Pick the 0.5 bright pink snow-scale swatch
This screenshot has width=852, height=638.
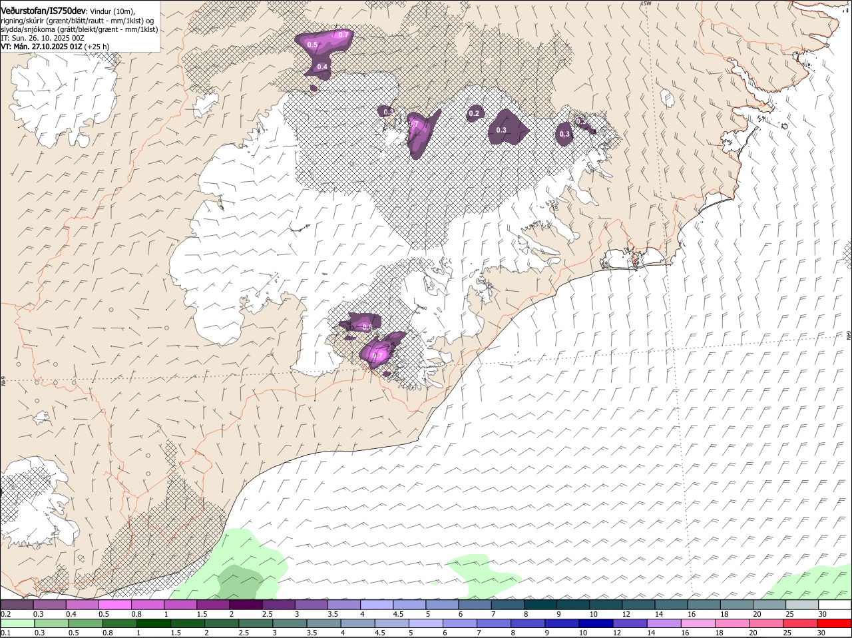pyautogui.click(x=114, y=605)
